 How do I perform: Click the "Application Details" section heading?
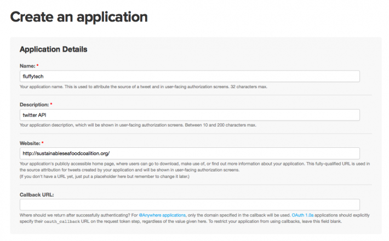coord(53,49)
